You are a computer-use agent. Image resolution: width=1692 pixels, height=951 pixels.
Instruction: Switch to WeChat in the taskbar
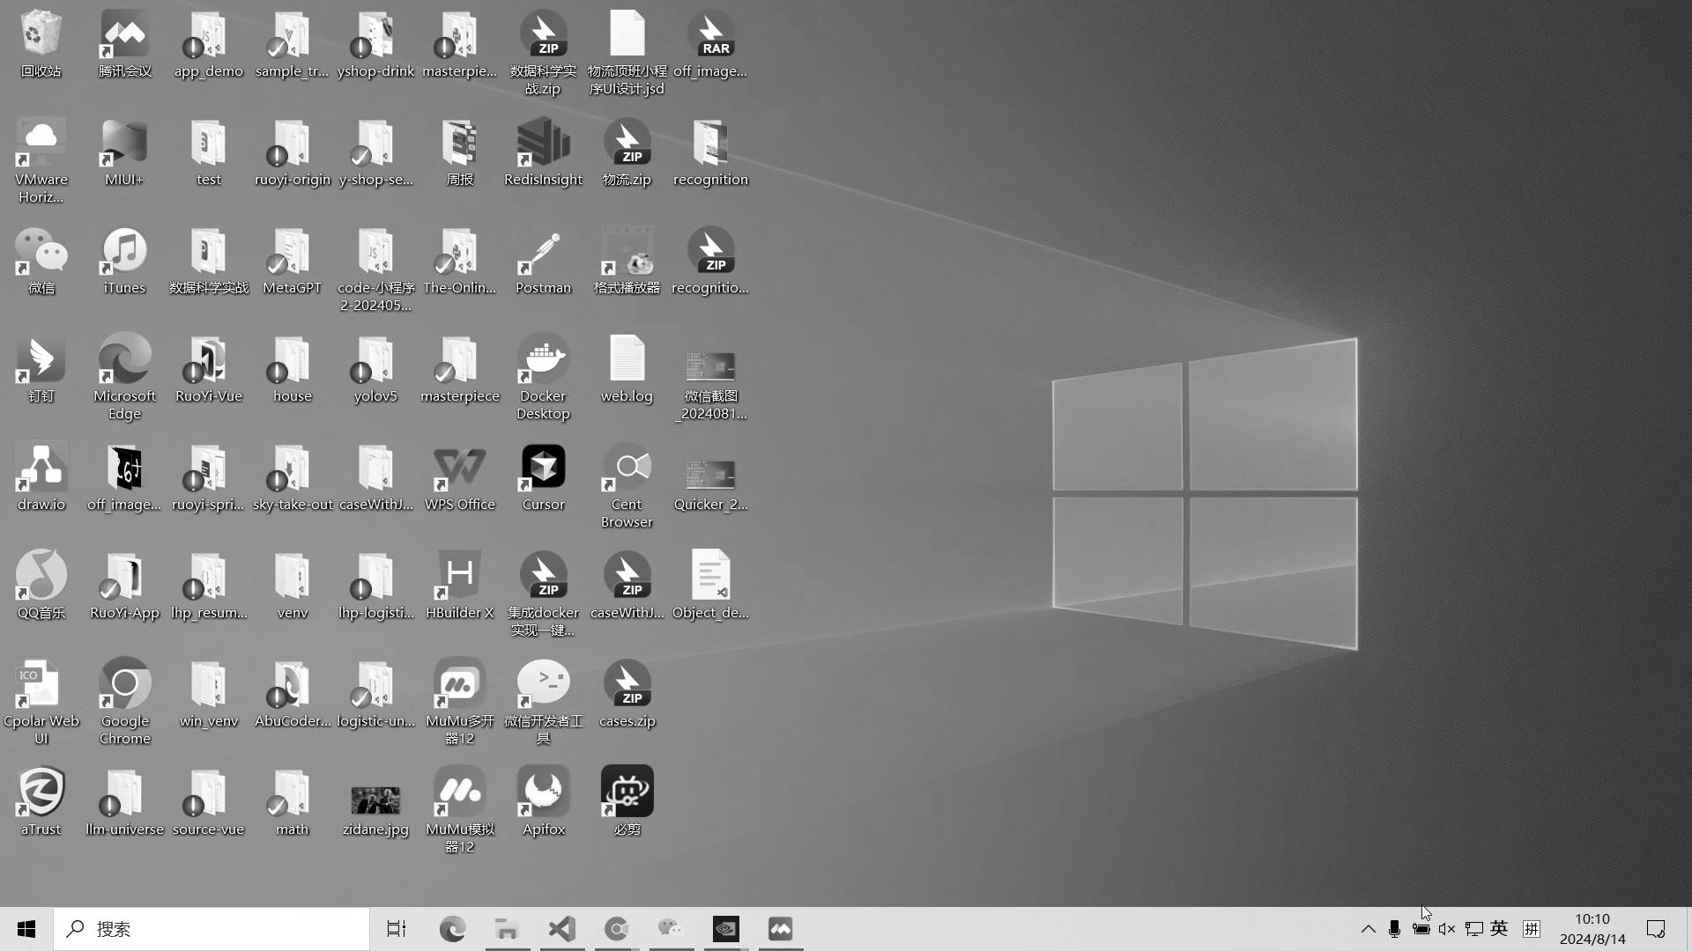671,929
